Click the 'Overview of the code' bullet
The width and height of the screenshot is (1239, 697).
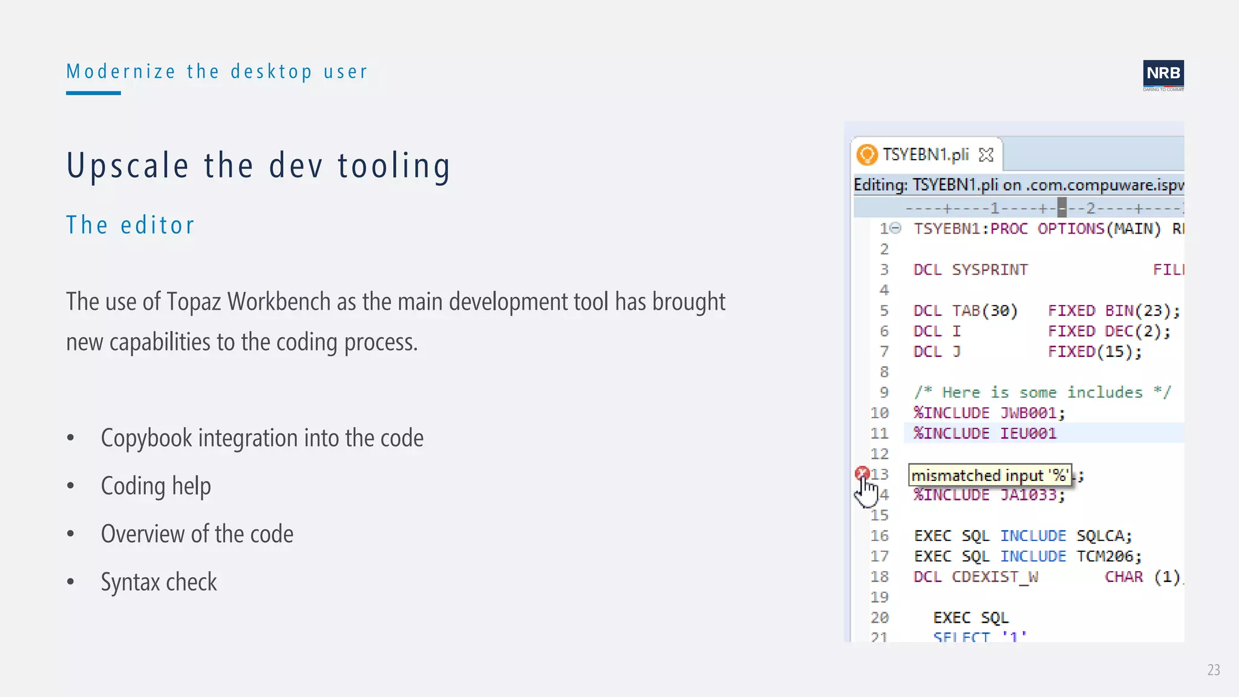[x=197, y=534]
